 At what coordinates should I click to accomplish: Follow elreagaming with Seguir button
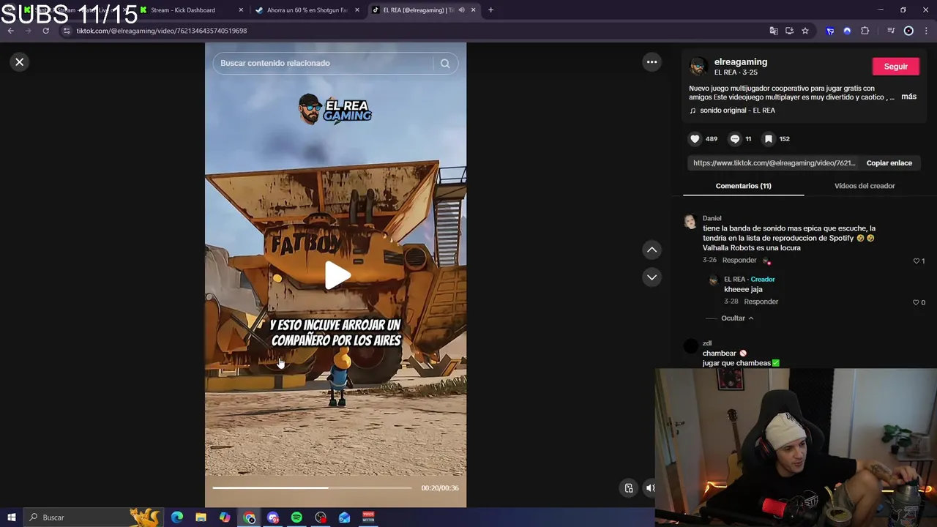coord(895,67)
